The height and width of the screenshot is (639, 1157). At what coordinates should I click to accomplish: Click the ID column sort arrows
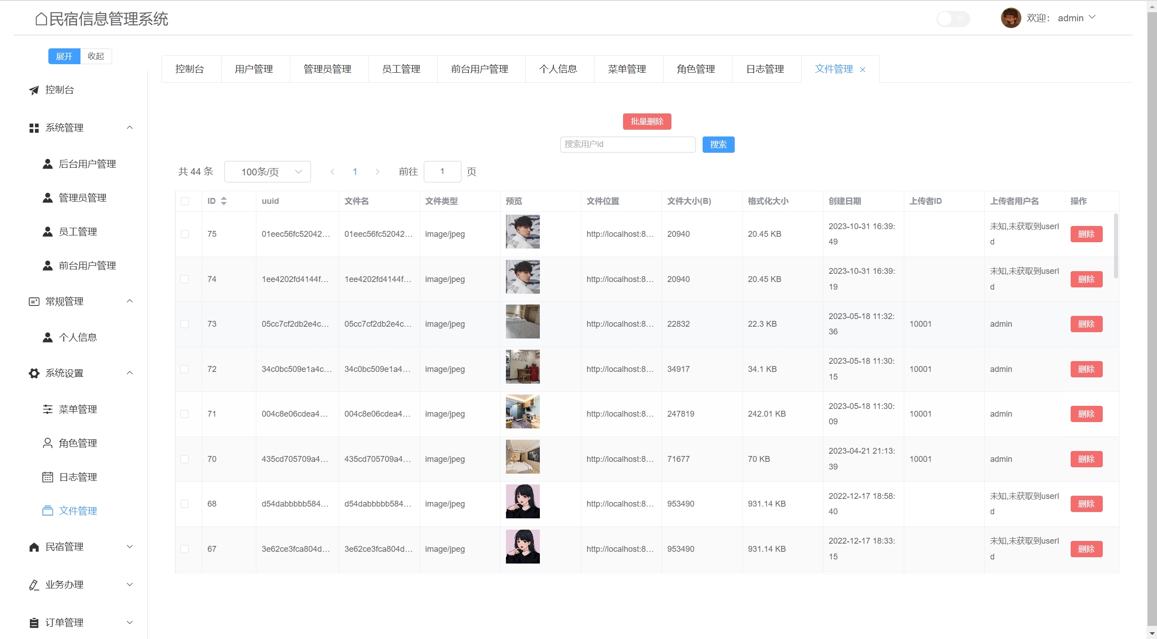224,201
